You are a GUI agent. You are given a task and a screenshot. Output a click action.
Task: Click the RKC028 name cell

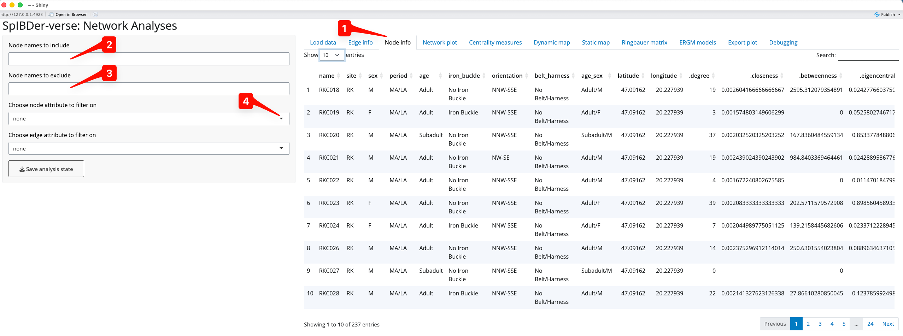coord(329,293)
